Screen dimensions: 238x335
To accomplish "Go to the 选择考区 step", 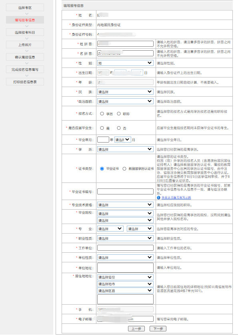I will click(25, 8).
